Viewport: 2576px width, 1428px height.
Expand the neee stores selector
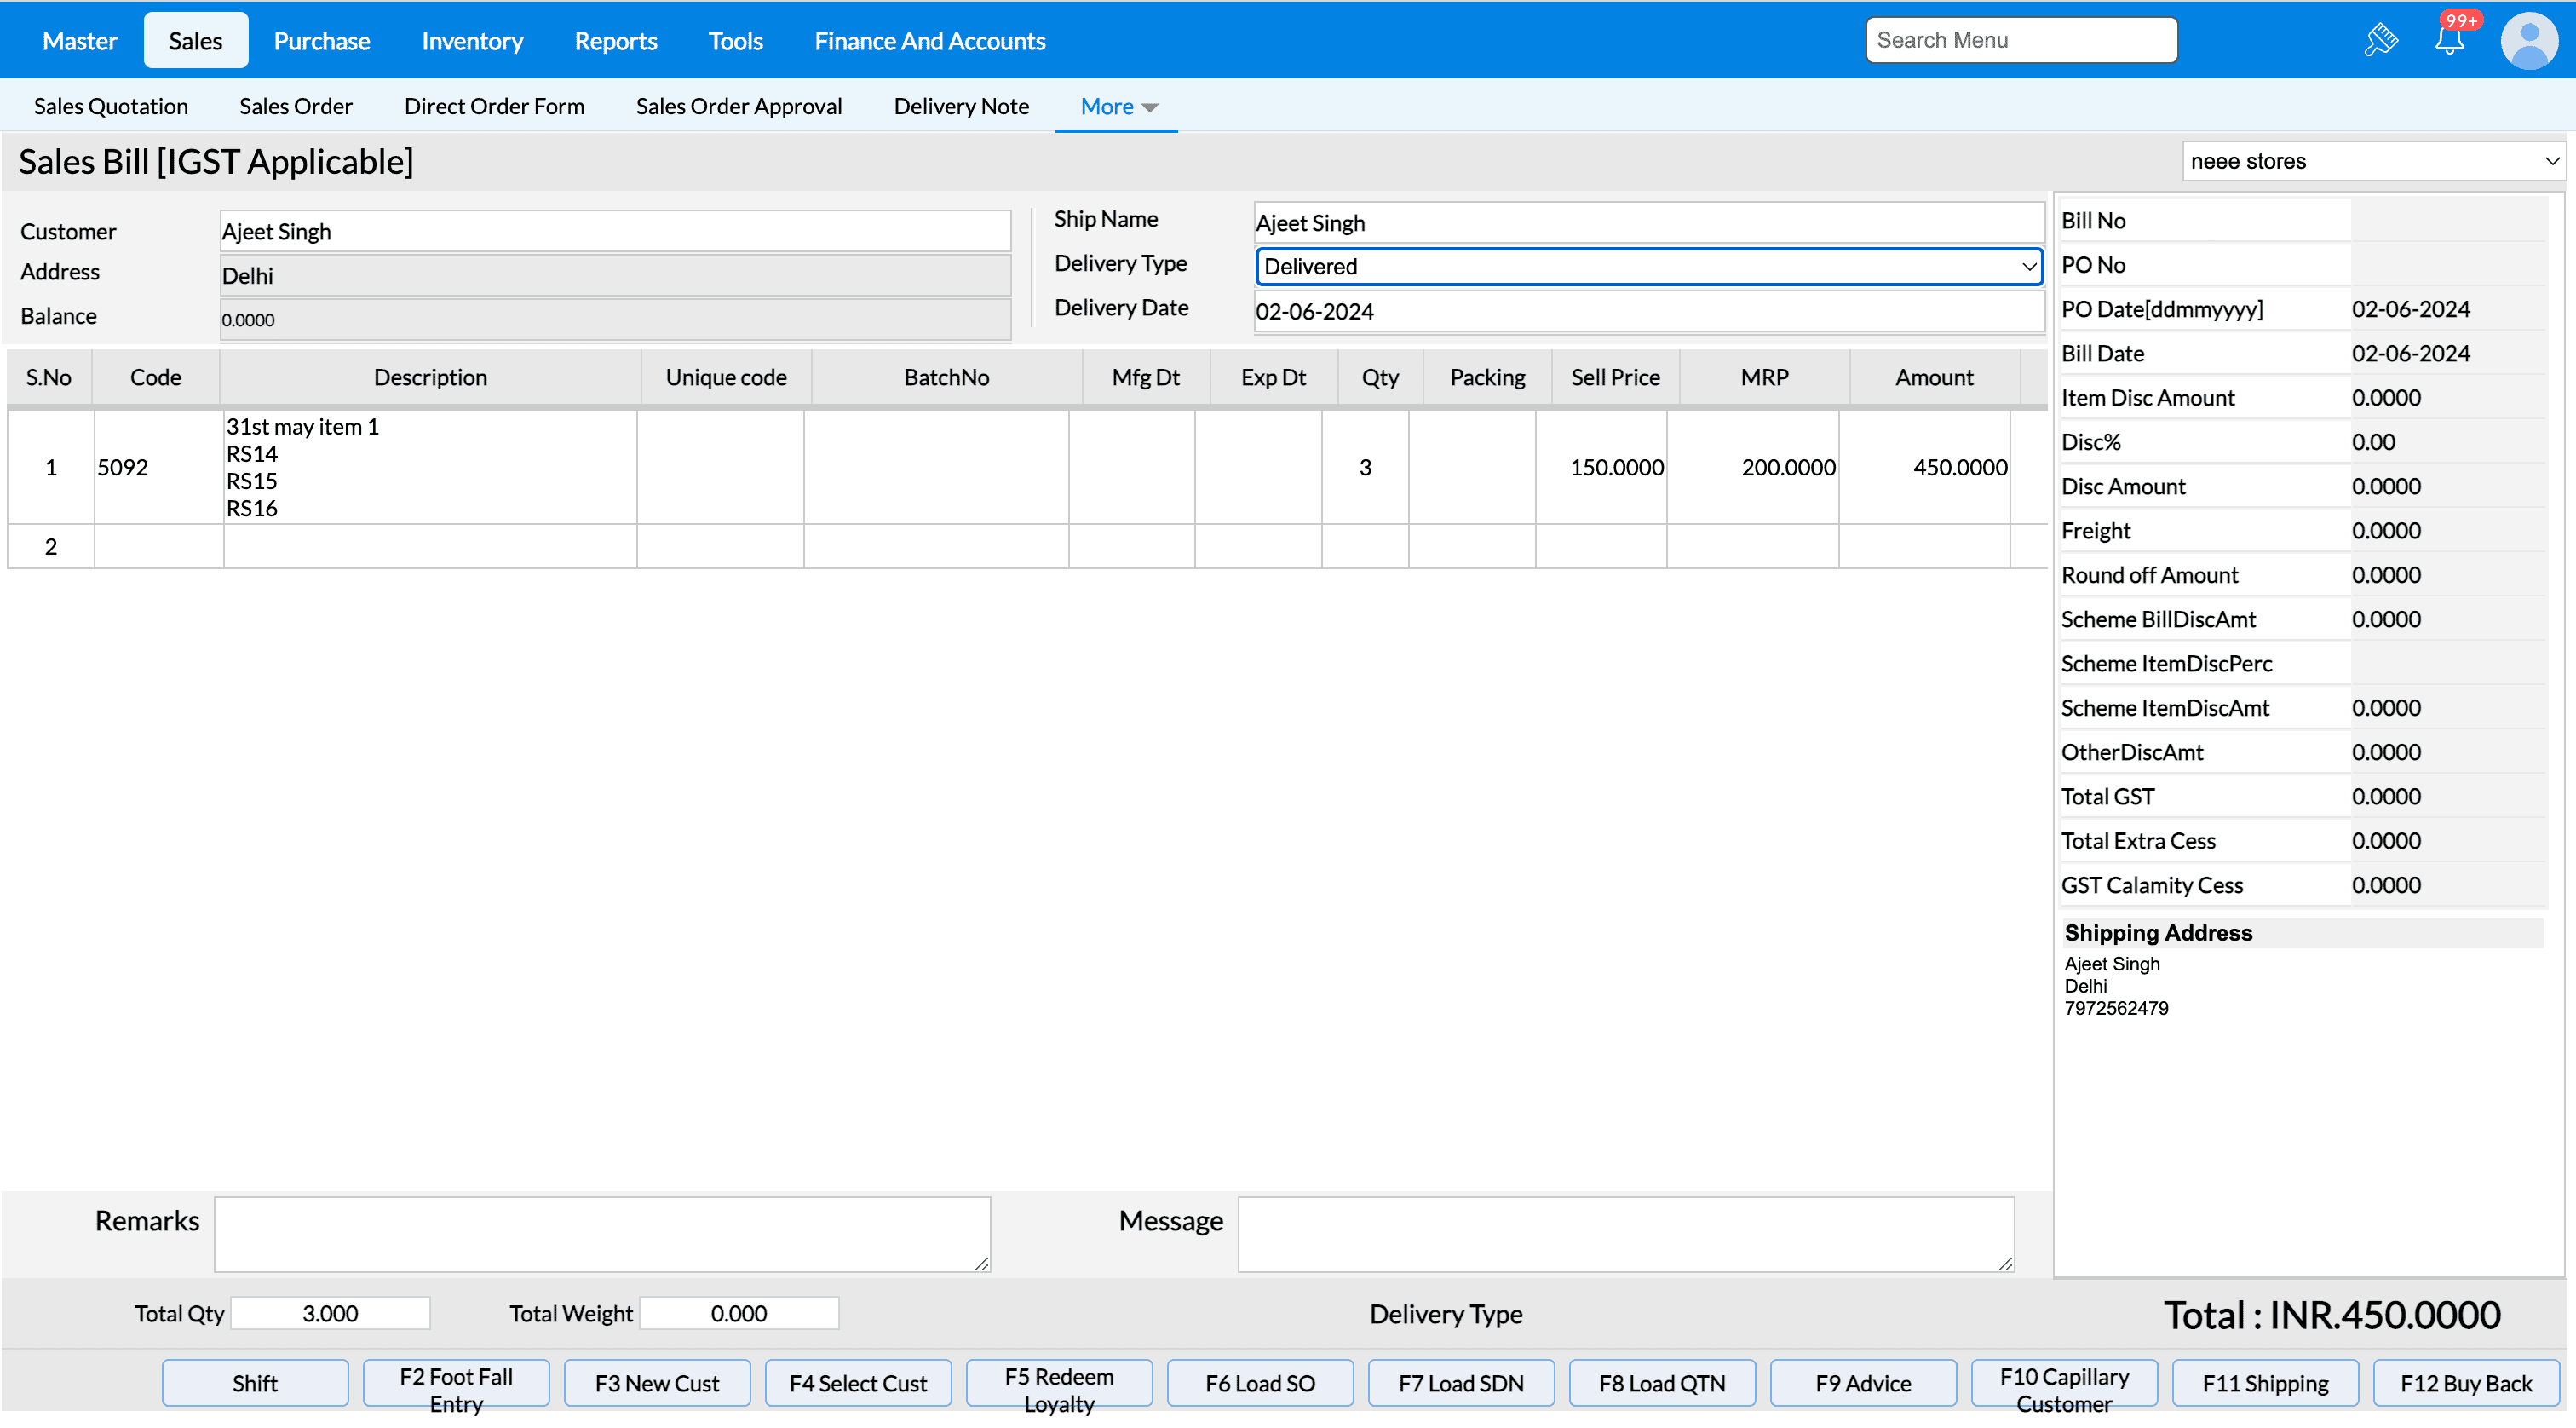tap(2372, 161)
